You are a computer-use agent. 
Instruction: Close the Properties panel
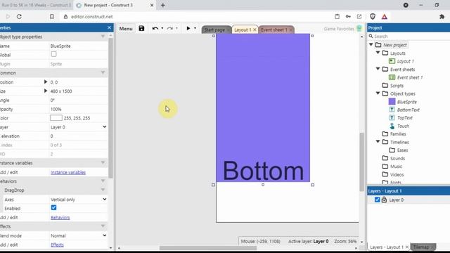point(110,27)
